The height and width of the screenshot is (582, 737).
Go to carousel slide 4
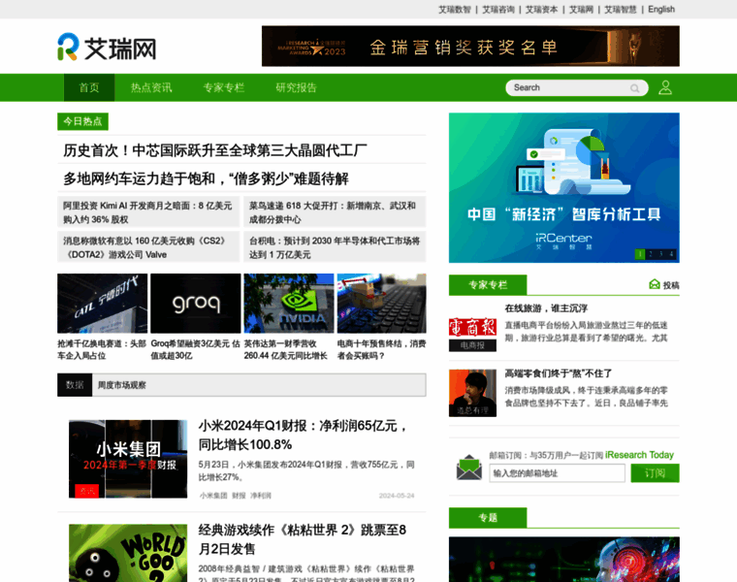tap(671, 254)
